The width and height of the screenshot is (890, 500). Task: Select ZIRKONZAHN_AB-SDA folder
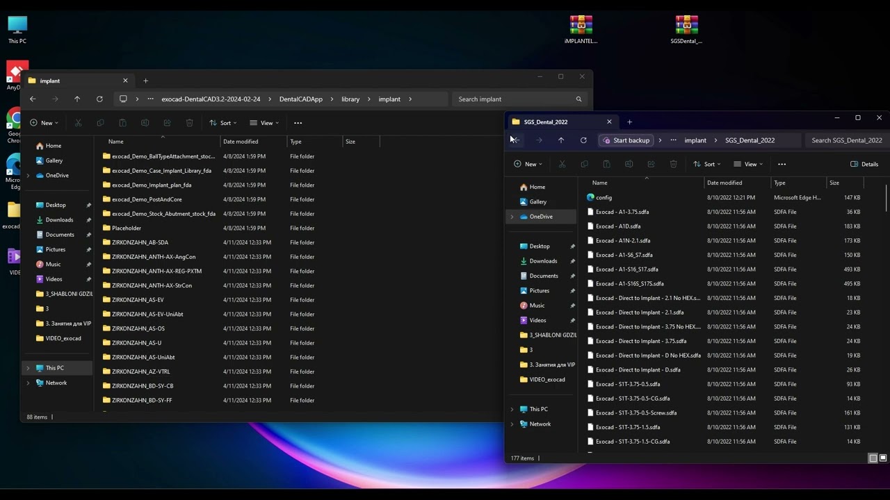click(140, 242)
